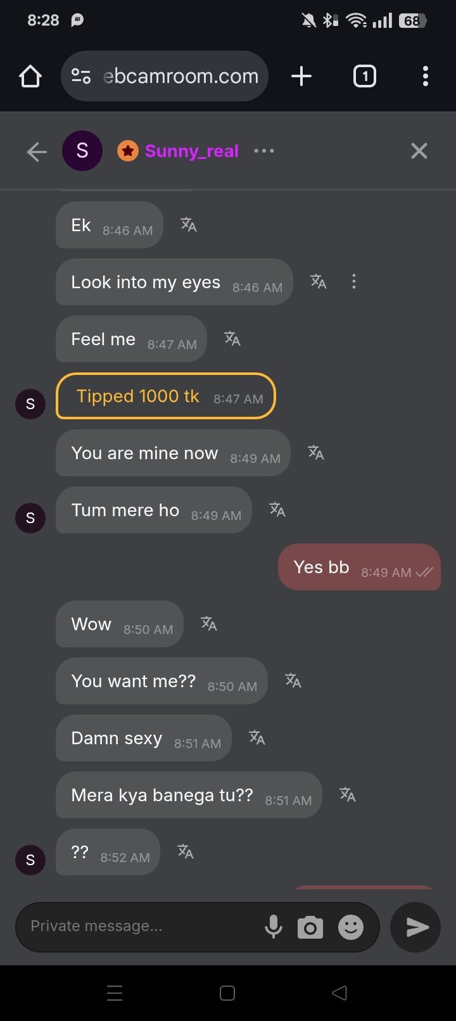The height and width of the screenshot is (1021, 456).
Task: Open browser three-dot overflow menu
Action: [425, 77]
